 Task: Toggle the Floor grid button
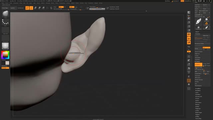pyautogui.click(x=189, y=39)
